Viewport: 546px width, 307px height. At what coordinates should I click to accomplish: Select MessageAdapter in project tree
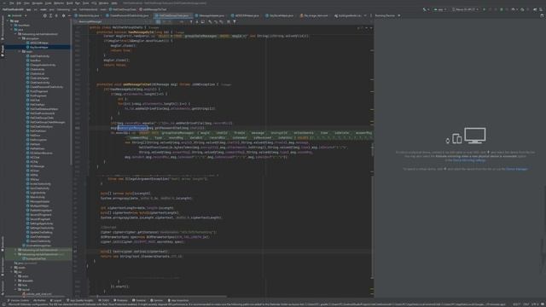(38, 201)
